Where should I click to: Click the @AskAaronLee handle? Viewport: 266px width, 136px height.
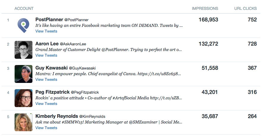[x=73, y=44]
